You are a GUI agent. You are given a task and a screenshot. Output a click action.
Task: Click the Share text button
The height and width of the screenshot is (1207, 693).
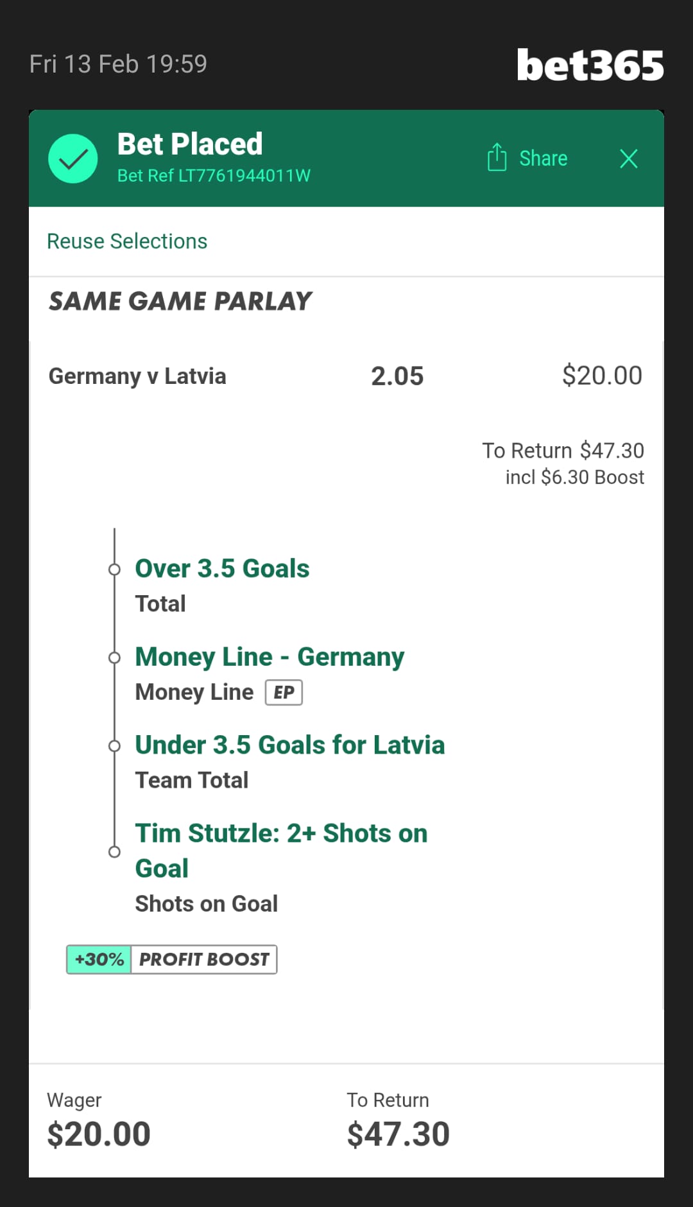543,159
